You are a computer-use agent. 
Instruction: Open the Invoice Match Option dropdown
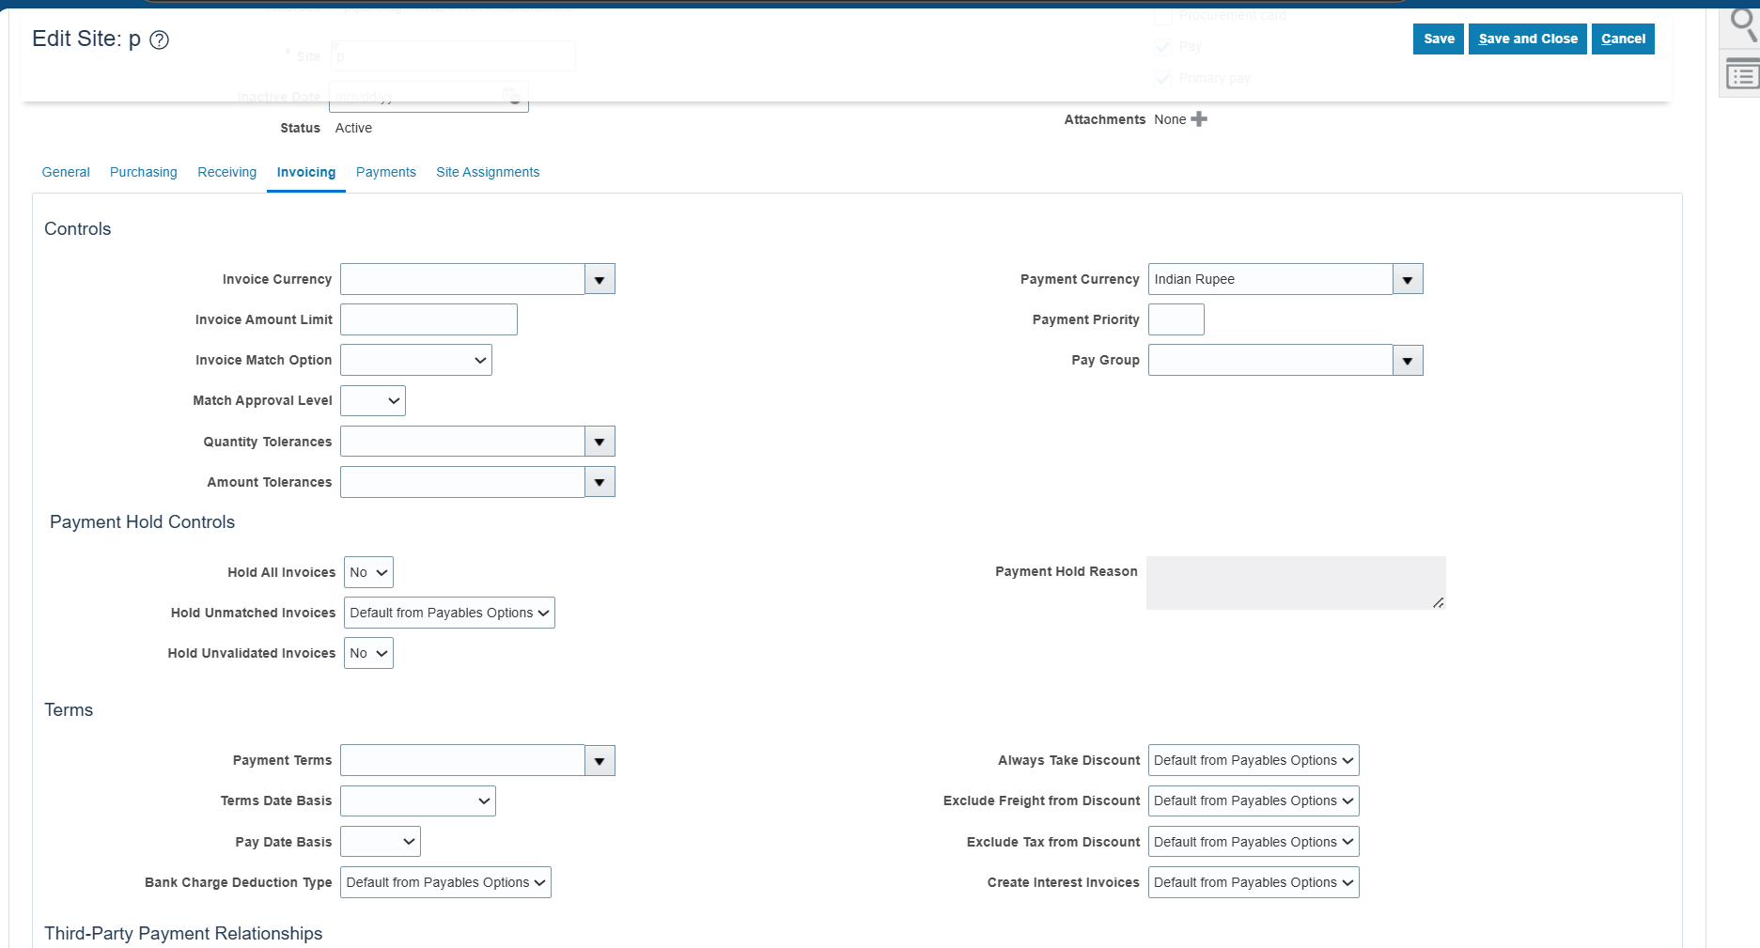click(x=479, y=359)
